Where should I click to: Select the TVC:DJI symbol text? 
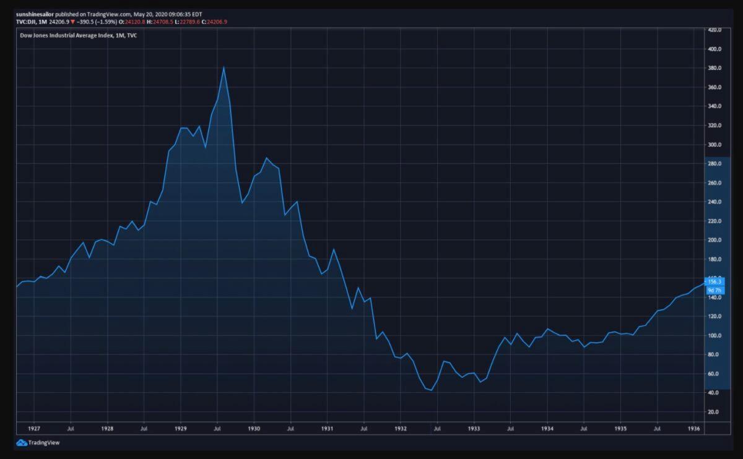pos(25,22)
